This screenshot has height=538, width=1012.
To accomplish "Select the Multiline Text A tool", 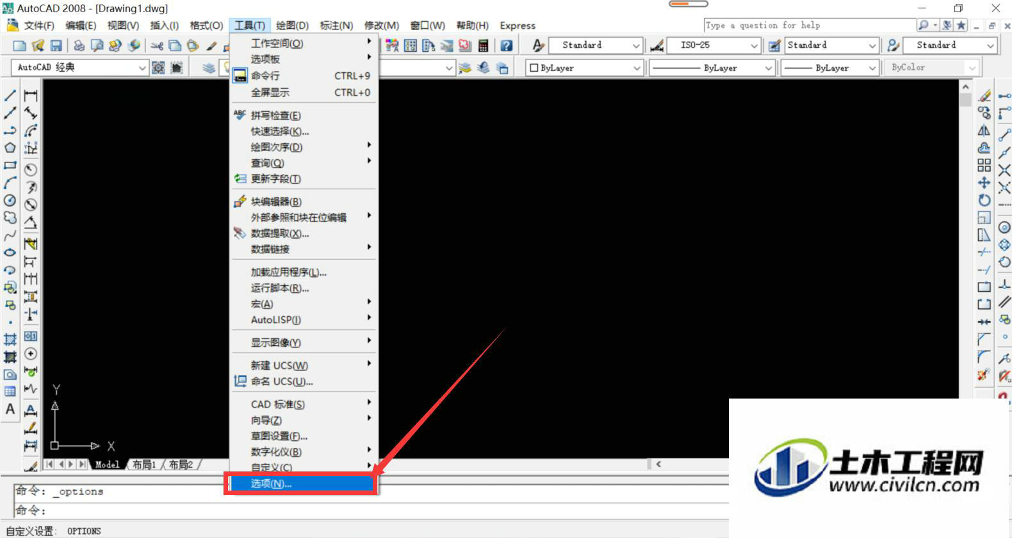I will tap(10, 409).
